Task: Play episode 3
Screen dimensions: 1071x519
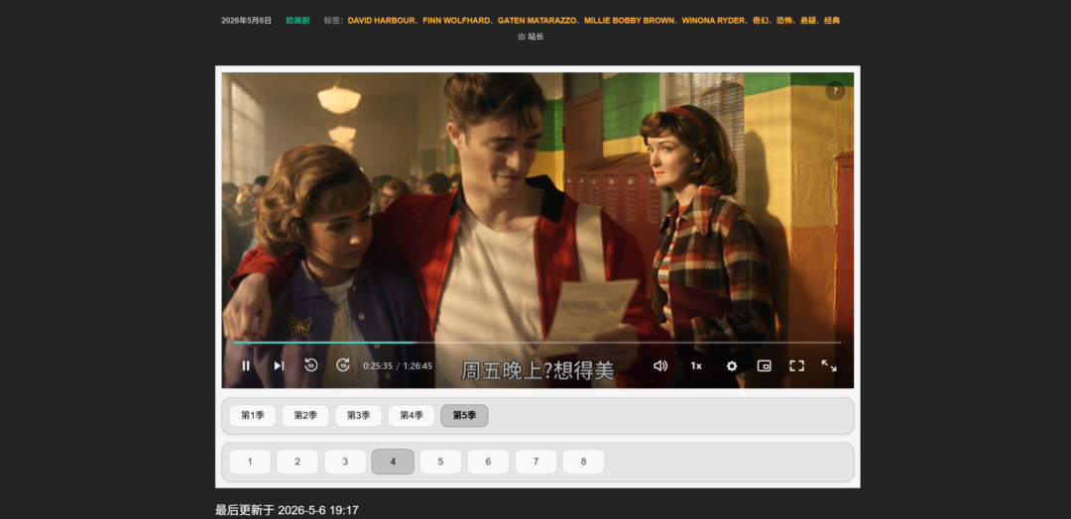Action: tap(345, 462)
